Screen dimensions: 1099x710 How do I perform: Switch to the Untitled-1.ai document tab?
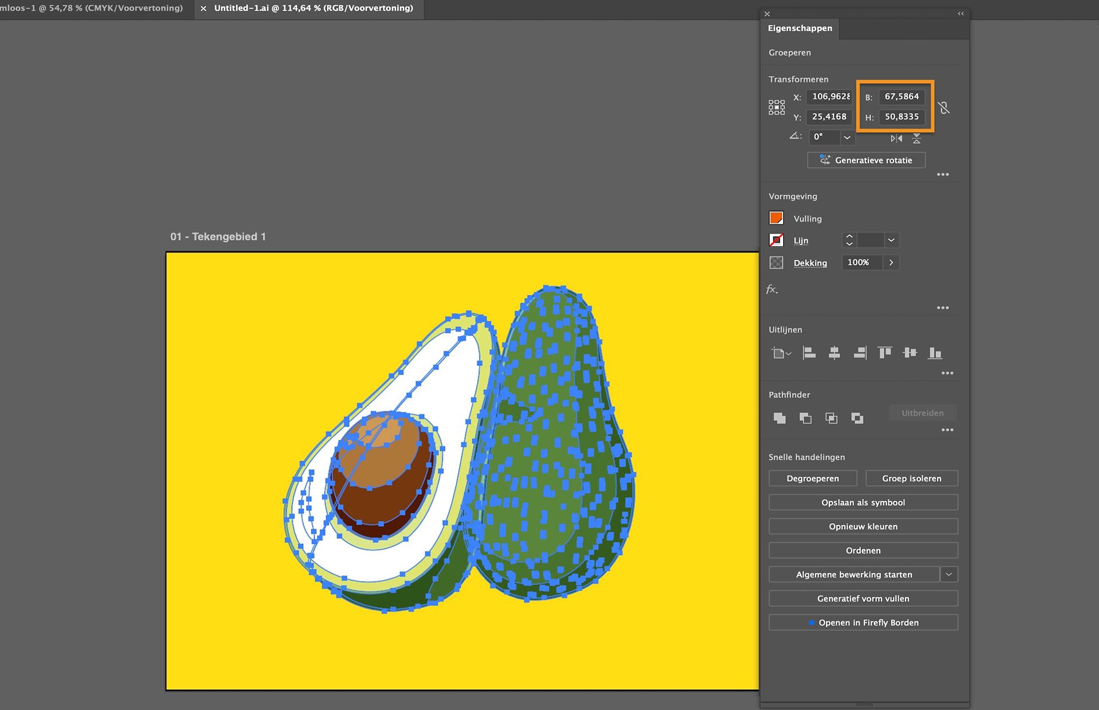pos(314,9)
